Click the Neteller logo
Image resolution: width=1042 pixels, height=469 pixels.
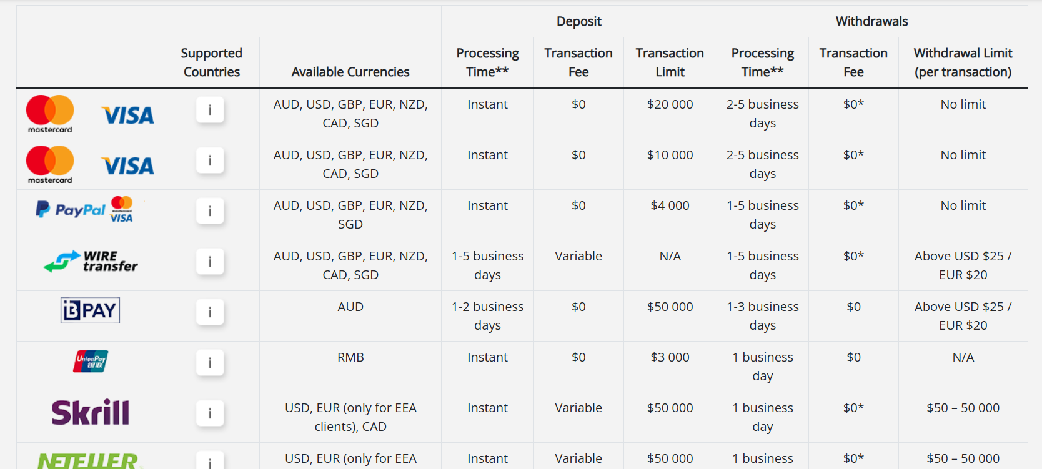tap(88, 462)
